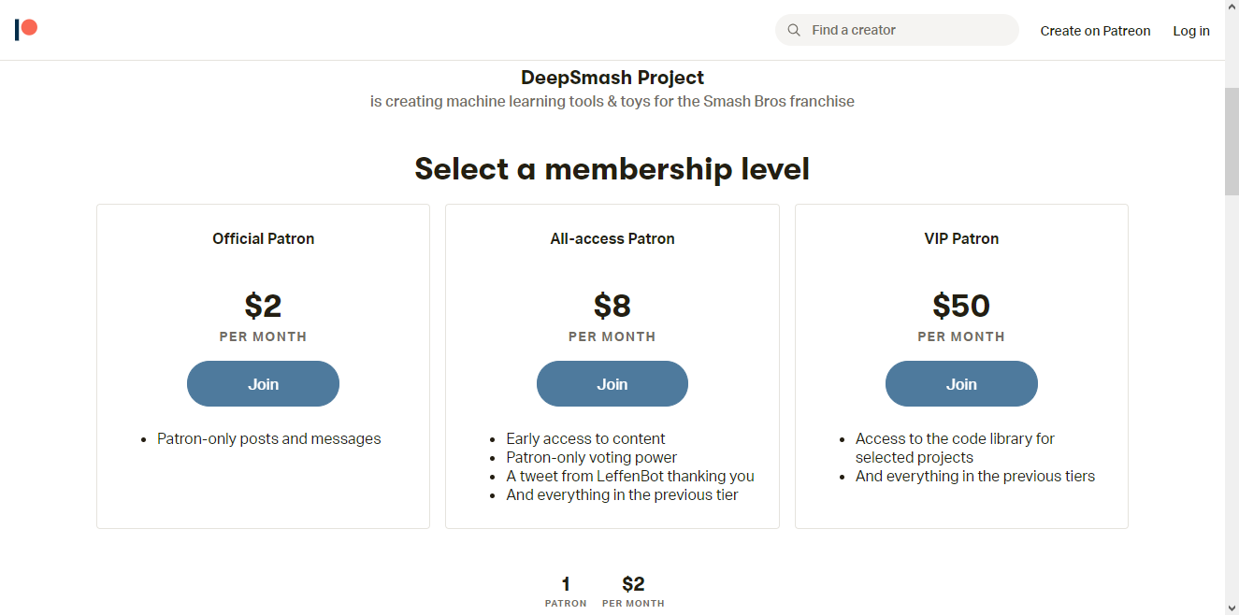Click the vertical scrollbar thumb
The height and width of the screenshot is (615, 1239).
[1232, 140]
